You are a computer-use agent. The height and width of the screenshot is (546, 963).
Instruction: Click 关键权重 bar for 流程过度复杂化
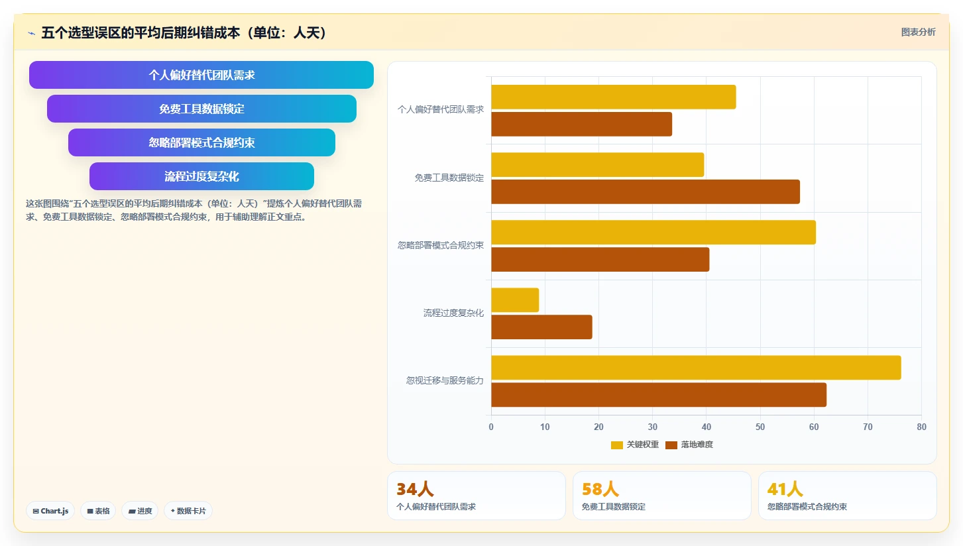coord(515,300)
